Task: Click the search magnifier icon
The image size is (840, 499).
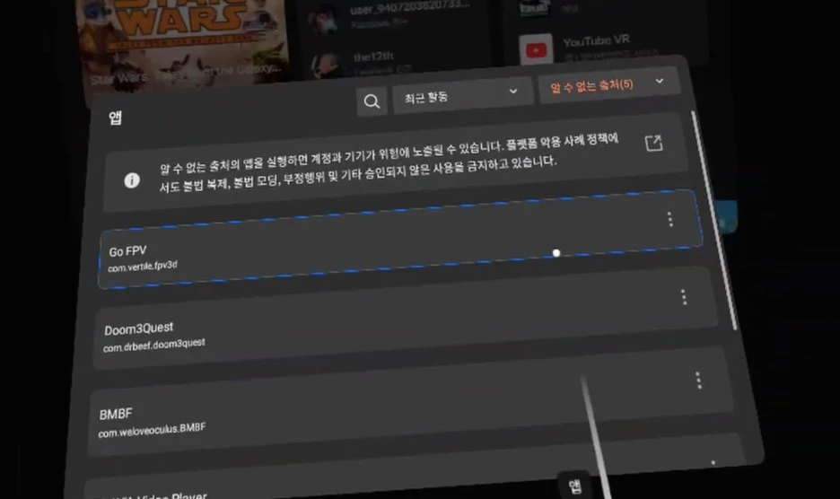Action: pyautogui.click(x=372, y=101)
